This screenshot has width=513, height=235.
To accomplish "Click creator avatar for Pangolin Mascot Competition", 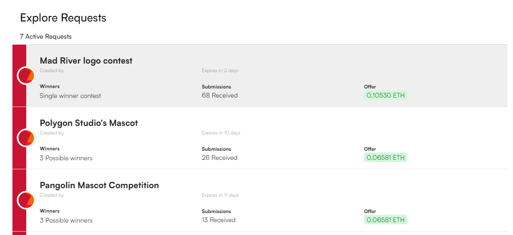I will point(26,201).
